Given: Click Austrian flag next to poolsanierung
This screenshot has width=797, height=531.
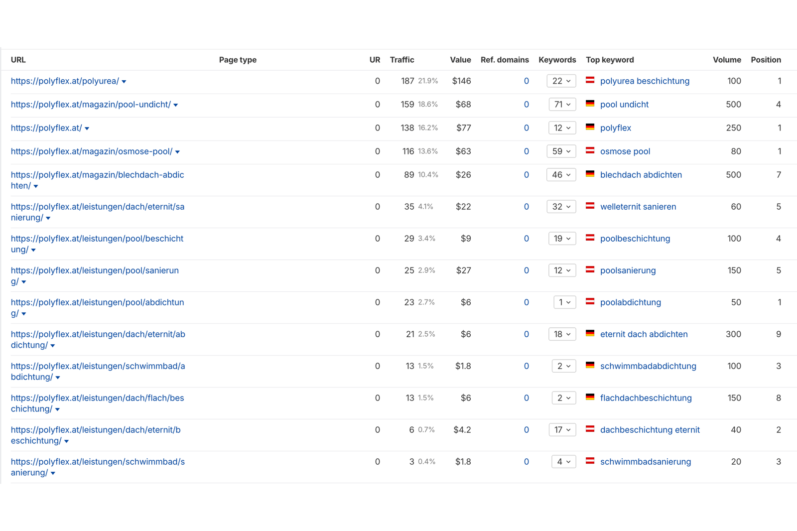Looking at the screenshot, I should coord(590,269).
